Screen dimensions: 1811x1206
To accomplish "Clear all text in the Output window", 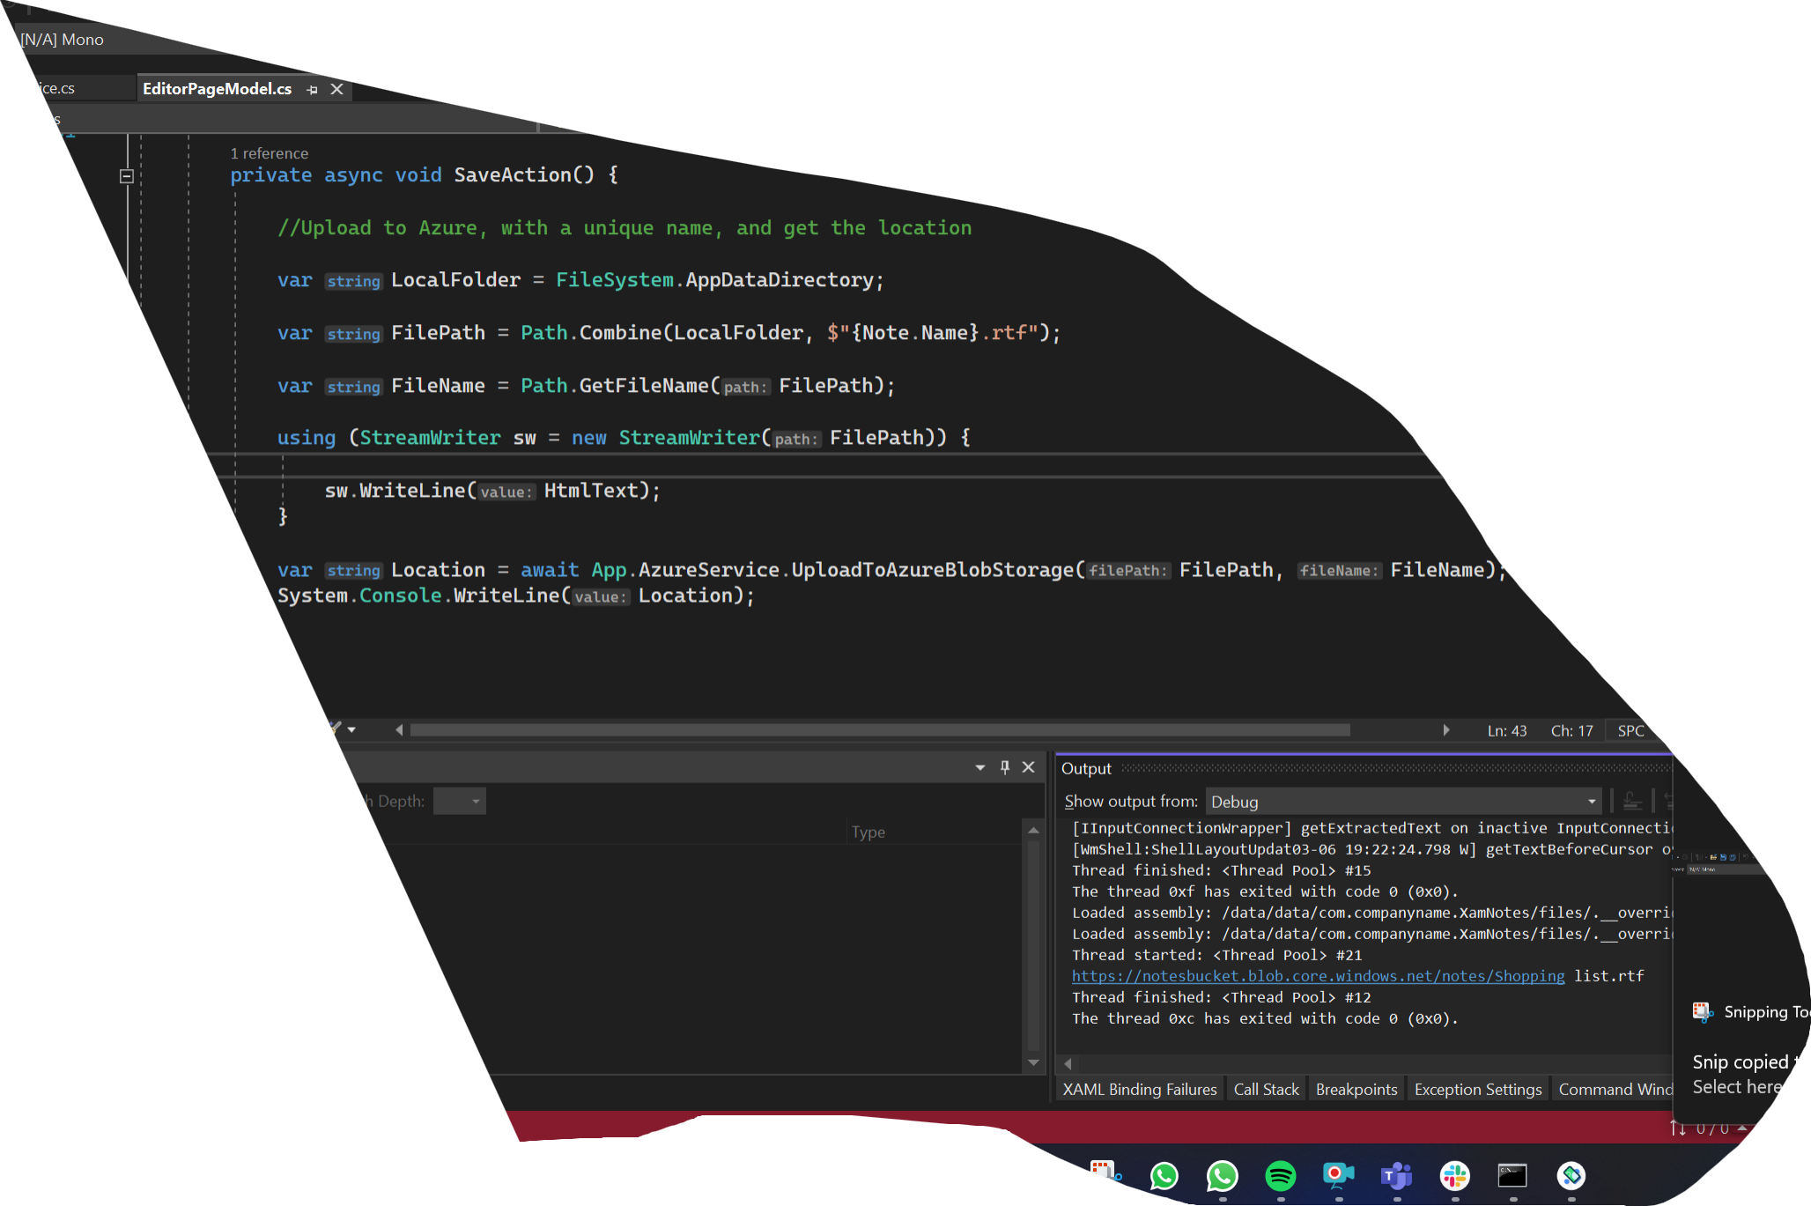I will click(x=1631, y=800).
